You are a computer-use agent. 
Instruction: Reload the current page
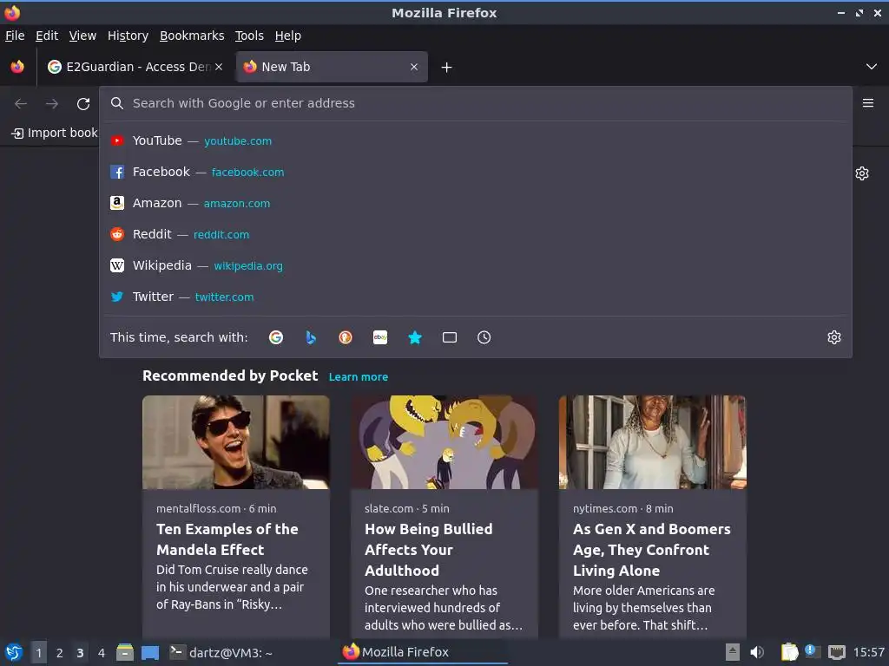[83, 104]
